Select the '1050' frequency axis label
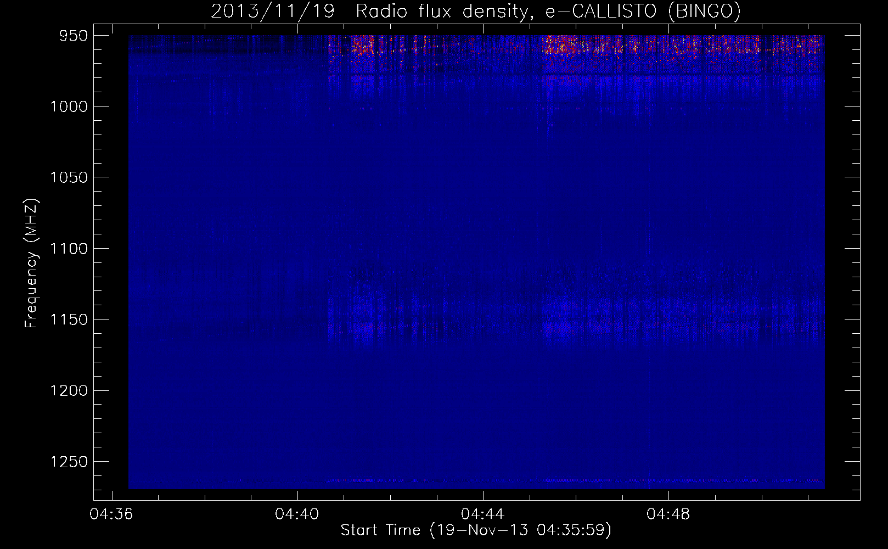This screenshot has height=549, width=888. point(69,177)
